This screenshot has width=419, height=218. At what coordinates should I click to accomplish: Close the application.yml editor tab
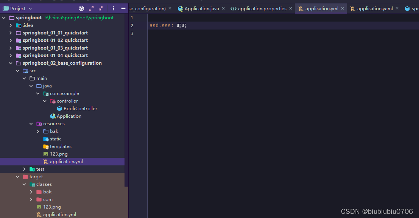point(342,8)
